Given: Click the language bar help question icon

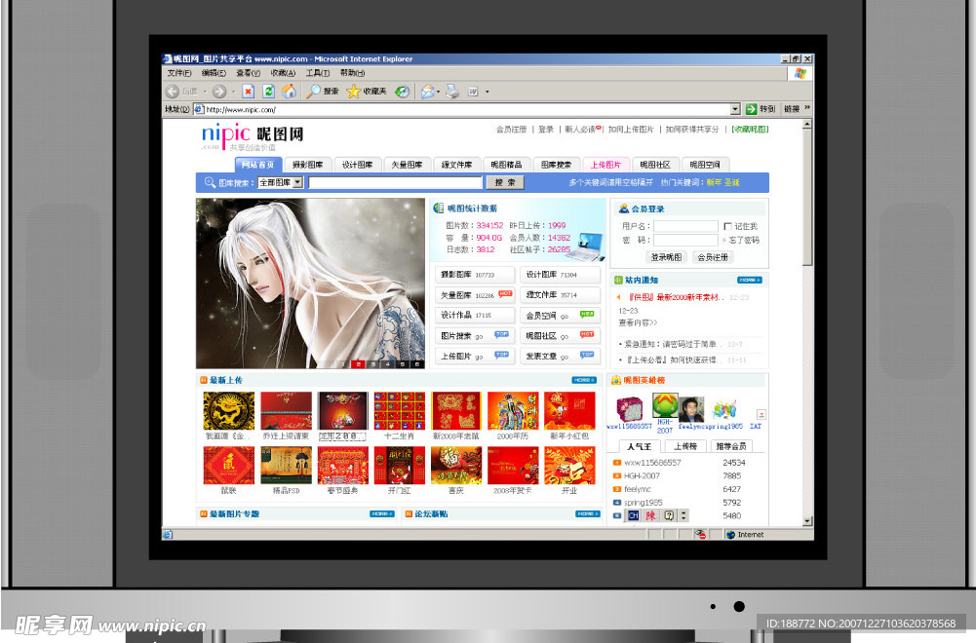Looking at the screenshot, I should [669, 515].
